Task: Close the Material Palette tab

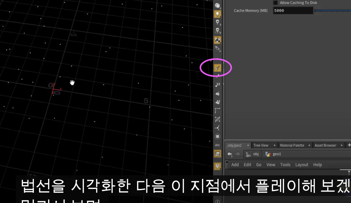Action: point(309,145)
